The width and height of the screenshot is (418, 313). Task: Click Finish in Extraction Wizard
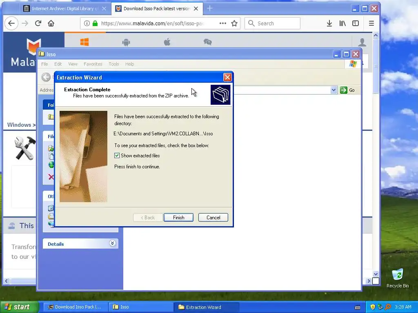pyautogui.click(x=178, y=218)
